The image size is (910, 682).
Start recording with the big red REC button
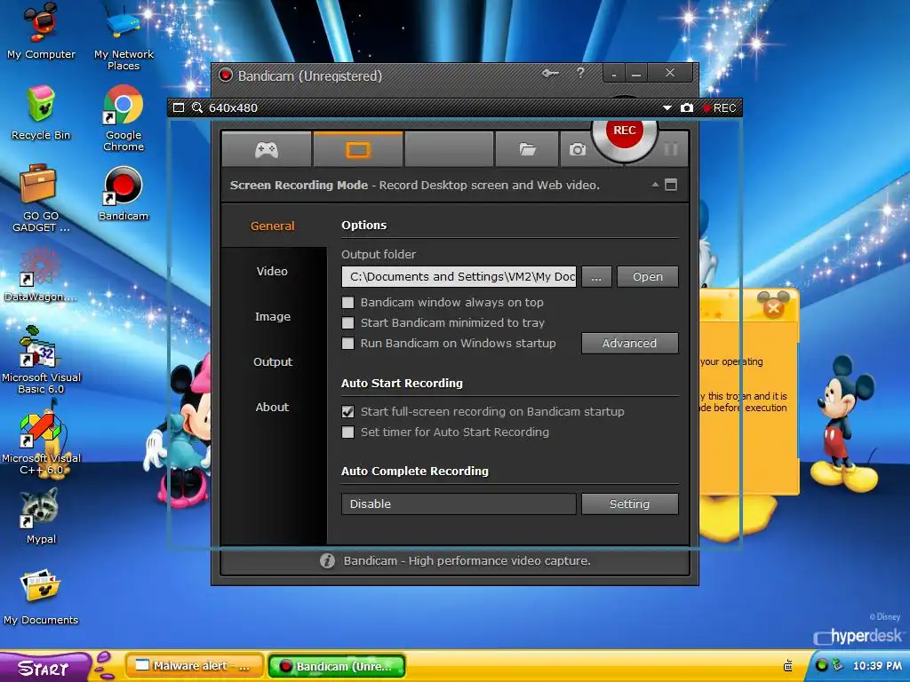[625, 131]
